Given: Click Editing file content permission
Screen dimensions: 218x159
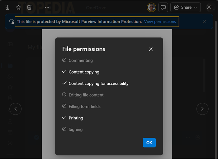Looking at the screenshot, I should coord(83,95).
